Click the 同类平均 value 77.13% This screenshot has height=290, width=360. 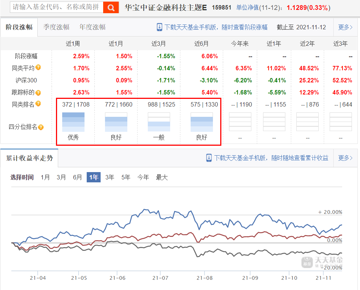(x=342, y=68)
